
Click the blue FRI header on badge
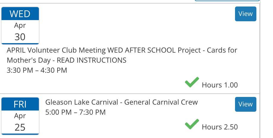click(x=20, y=104)
